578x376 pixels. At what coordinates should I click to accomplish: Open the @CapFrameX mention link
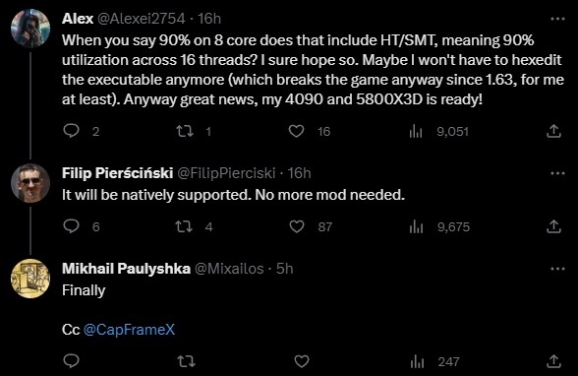pos(130,329)
